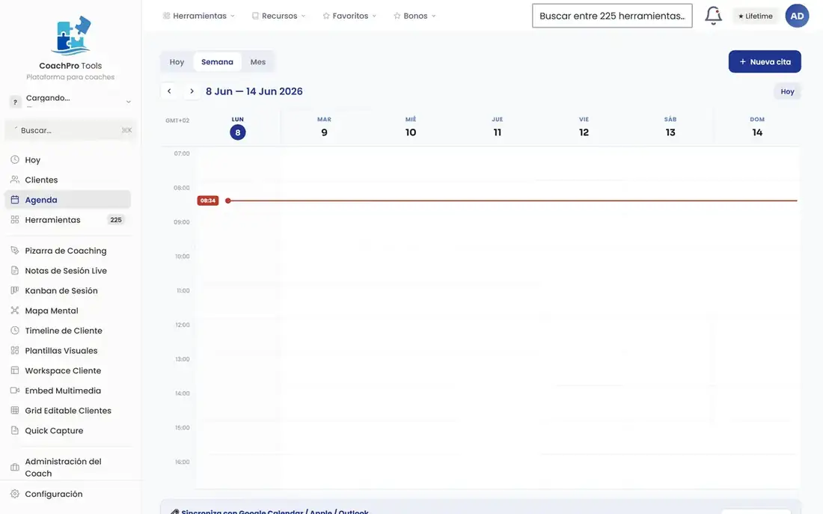
Task: Click the GMT+02 timezone label
Action: point(177,120)
